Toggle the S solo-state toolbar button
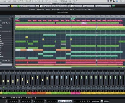This screenshot has width=125, height=103. click(x=14, y=6)
